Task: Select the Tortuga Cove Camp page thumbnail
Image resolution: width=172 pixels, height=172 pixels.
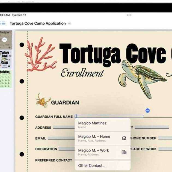Action: (x=6, y=59)
